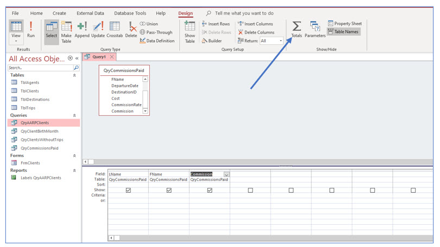This screenshot has width=440, height=247.
Task: Uncheck Show box for FName column
Action: pyautogui.click(x=169, y=190)
